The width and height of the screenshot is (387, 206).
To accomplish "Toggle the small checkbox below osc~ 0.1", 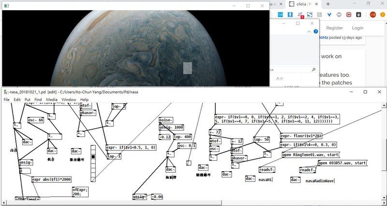I will (x=189, y=163).
